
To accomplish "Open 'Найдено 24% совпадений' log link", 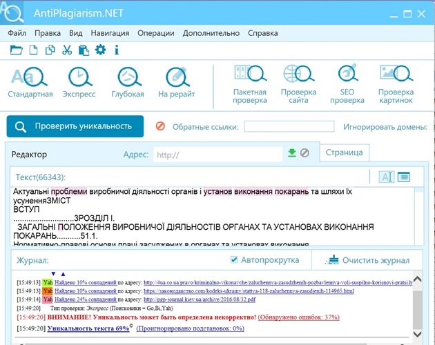I will click(x=86, y=299).
